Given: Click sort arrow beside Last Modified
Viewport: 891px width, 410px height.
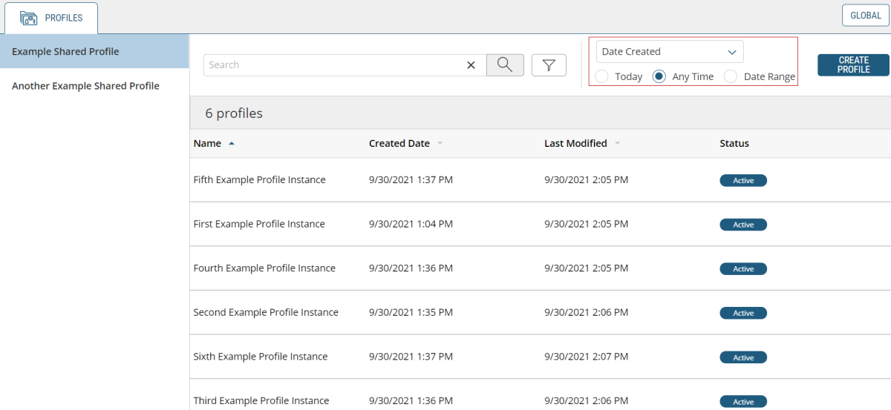Looking at the screenshot, I should click(617, 144).
